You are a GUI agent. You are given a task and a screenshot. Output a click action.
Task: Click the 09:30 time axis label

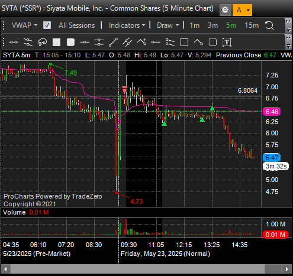coord(128,245)
